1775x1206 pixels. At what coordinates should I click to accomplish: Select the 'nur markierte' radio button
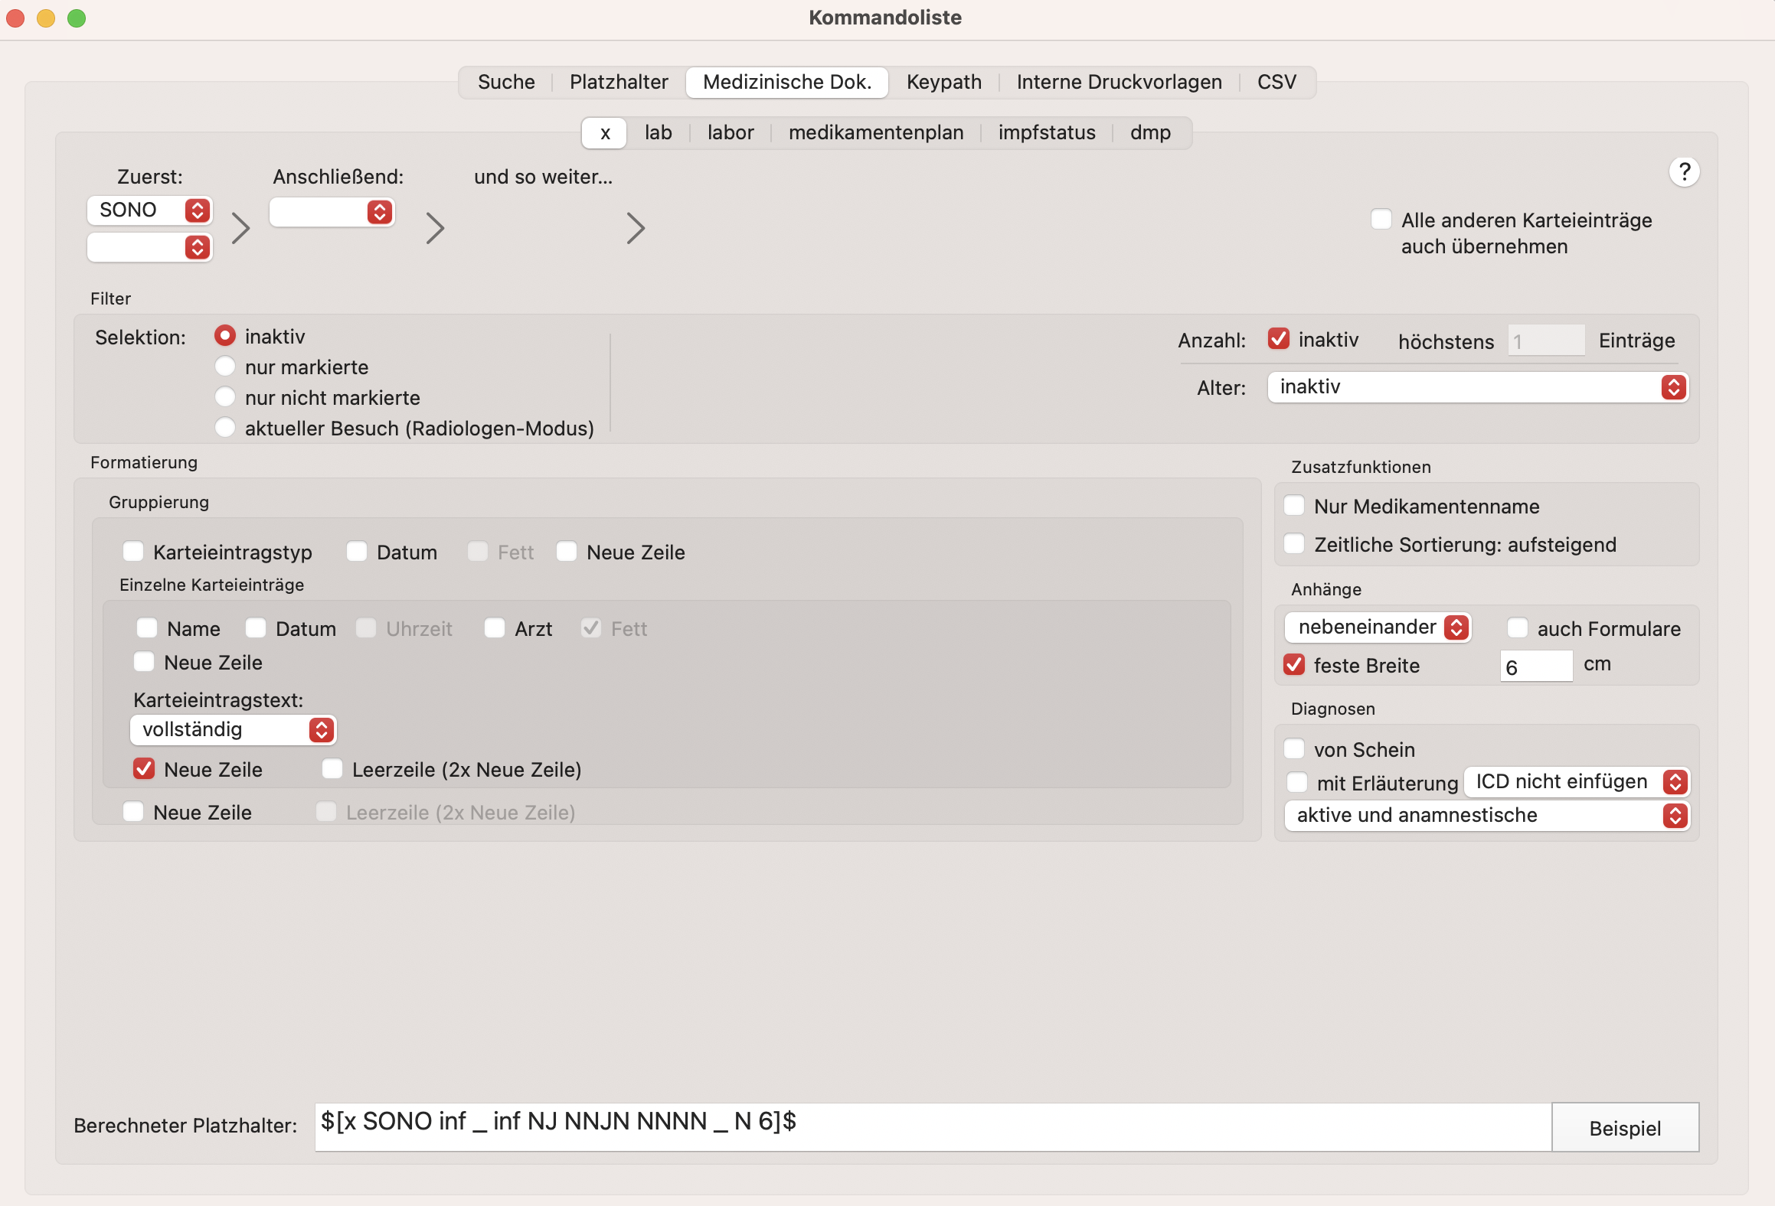(x=225, y=367)
